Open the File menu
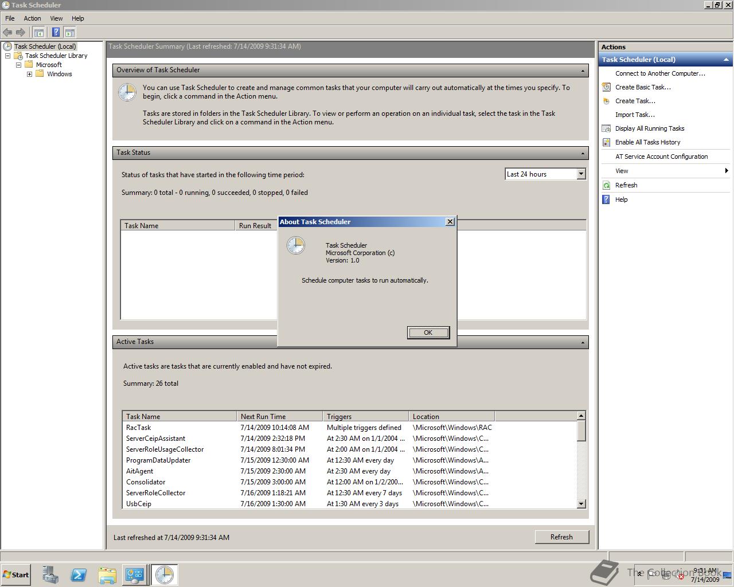 click(x=10, y=18)
